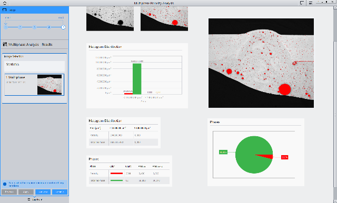The width and height of the screenshot is (337, 203).
Task: Click the green slice of the Phases pie chart
Action: [249, 155]
